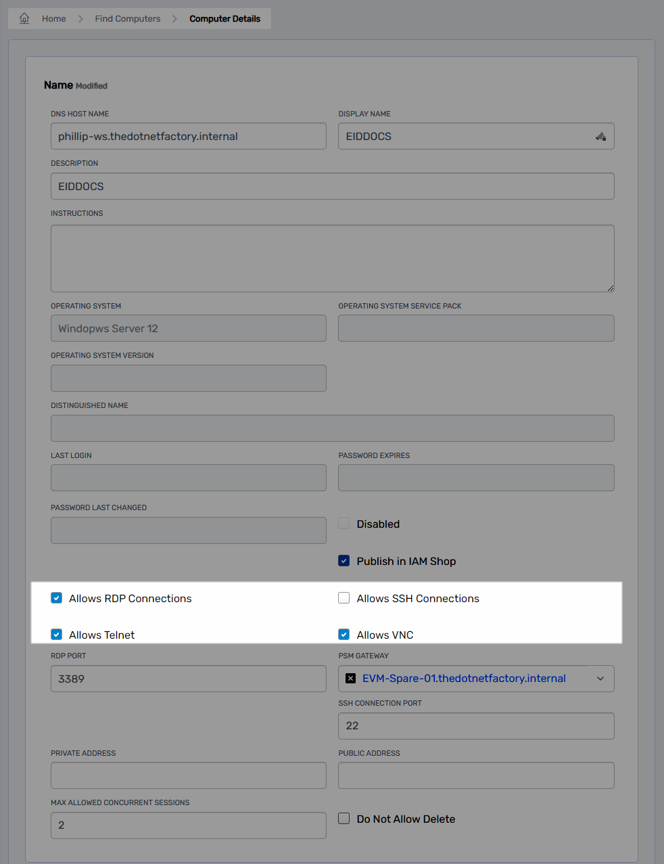Toggle the Allows VNC checkbox off
The image size is (664, 864).
(343, 634)
